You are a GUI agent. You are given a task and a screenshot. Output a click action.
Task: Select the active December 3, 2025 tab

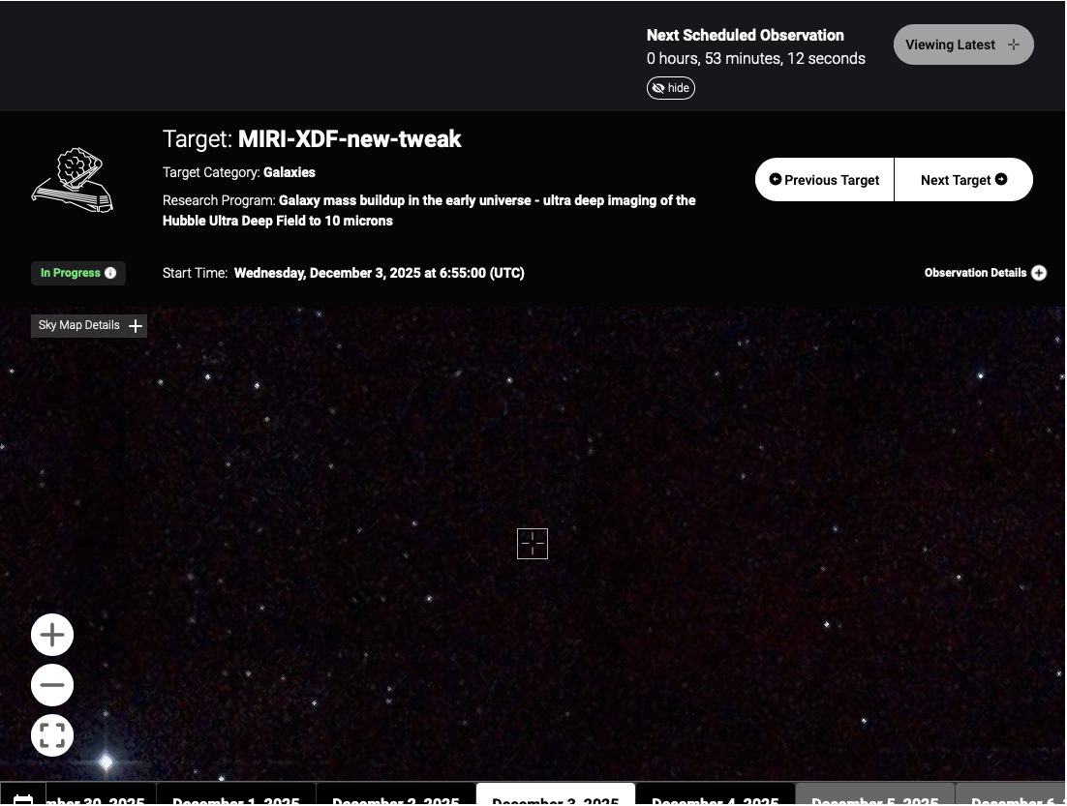pyautogui.click(x=556, y=797)
